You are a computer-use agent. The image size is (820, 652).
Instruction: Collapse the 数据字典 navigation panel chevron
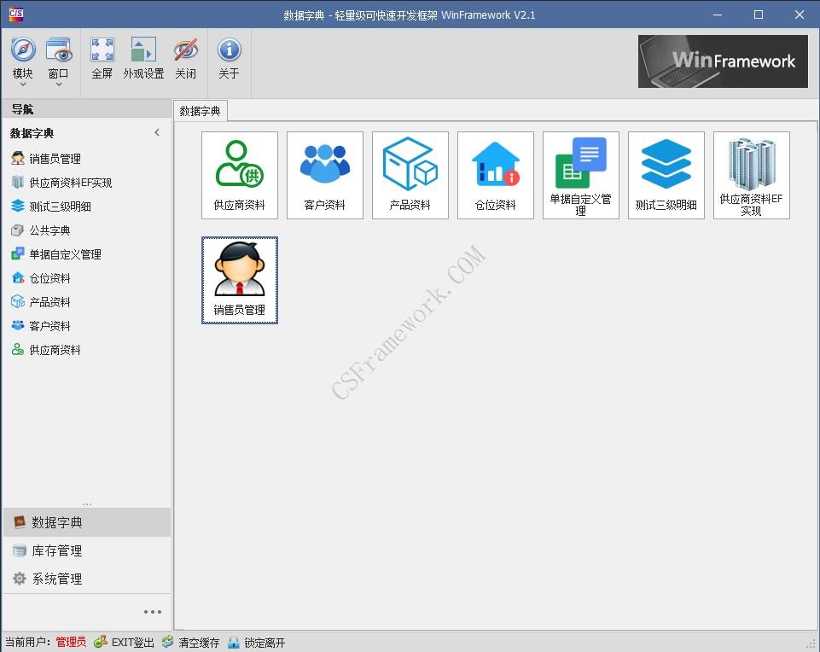pos(157,132)
